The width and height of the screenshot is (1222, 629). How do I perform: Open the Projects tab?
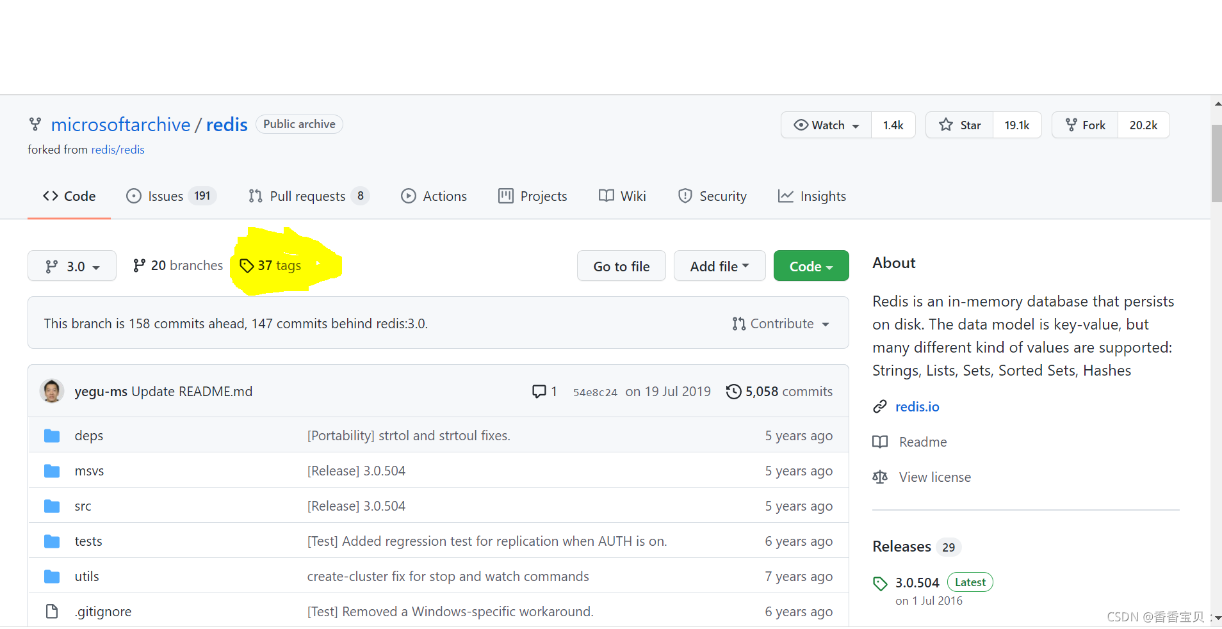tap(532, 196)
